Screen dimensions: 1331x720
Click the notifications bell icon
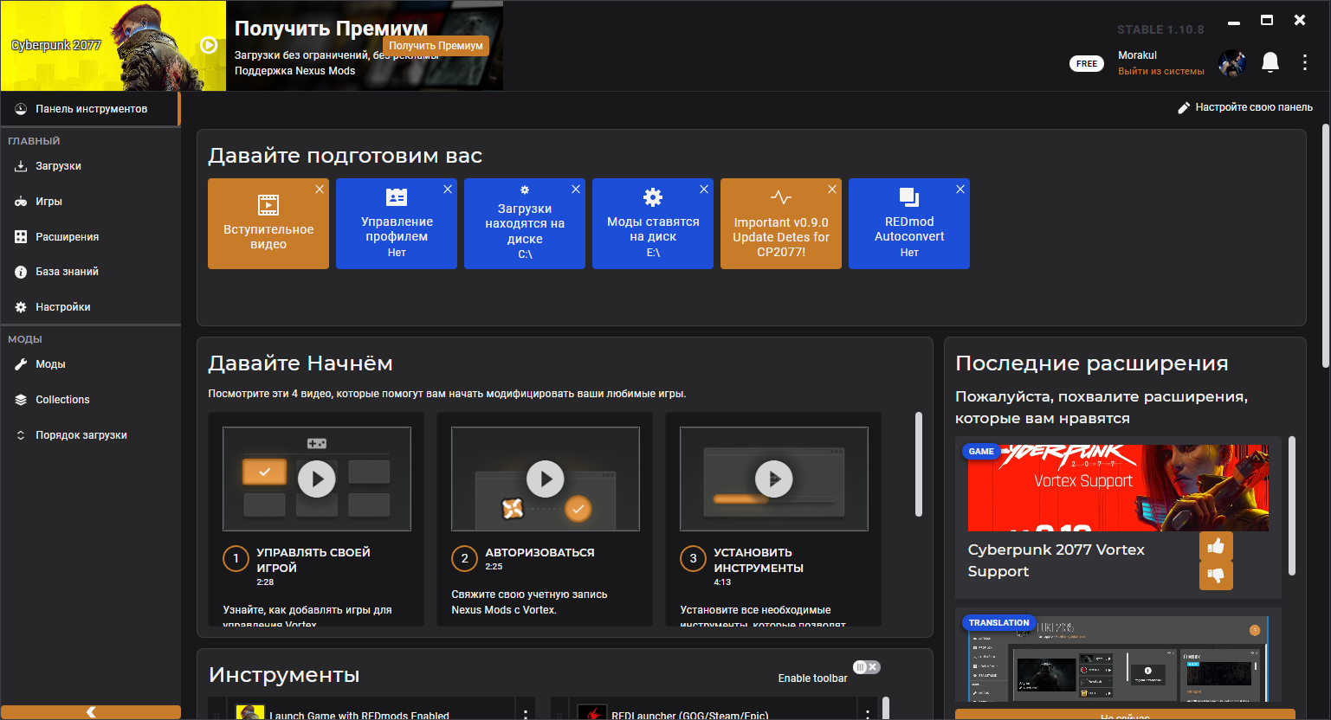coord(1270,62)
